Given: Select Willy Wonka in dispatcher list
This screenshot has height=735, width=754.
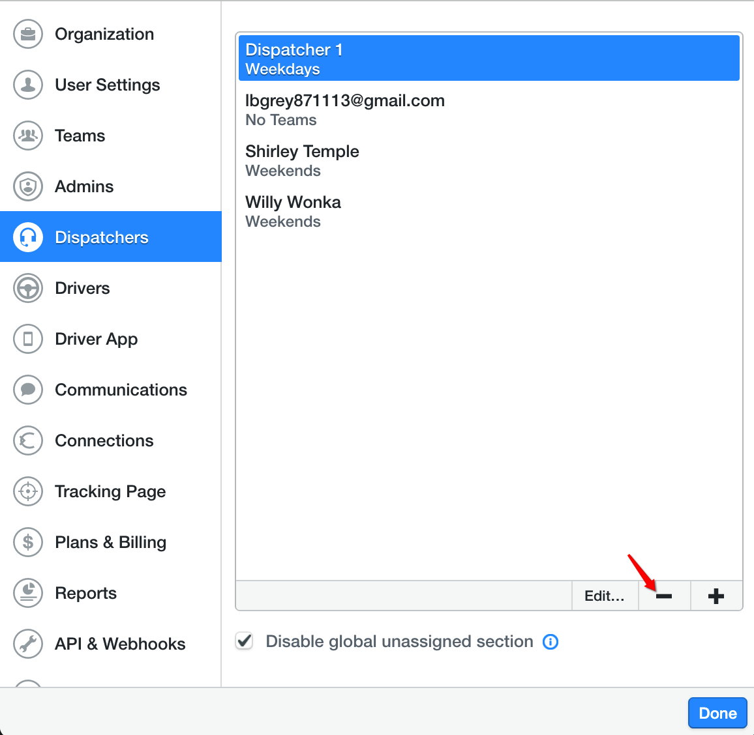Looking at the screenshot, I should 489,211.
